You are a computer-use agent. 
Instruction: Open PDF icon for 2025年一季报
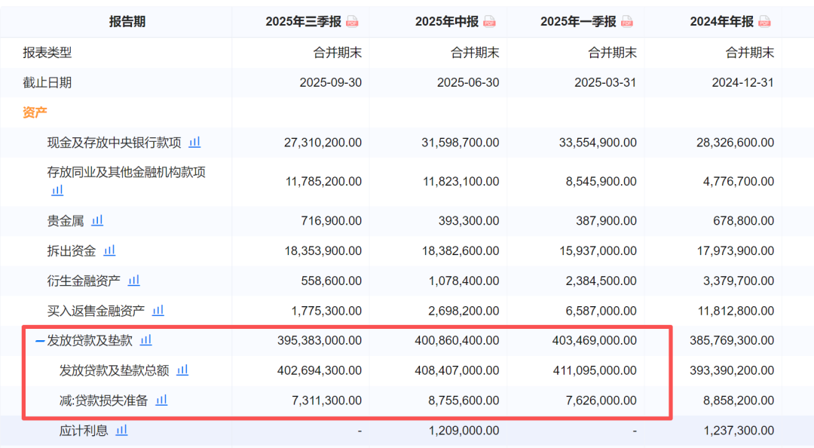627,22
